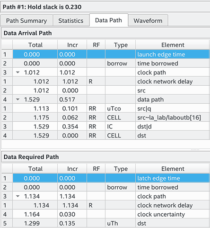The image size is (210, 228).
Task: Collapse the clock path row in Data Arrival Path
Action: [18, 73]
